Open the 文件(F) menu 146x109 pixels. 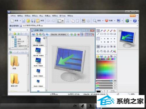13,16
